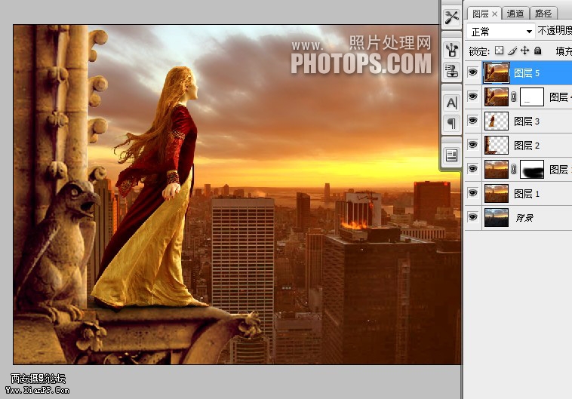The image size is (572, 399).
Task: Open the Paragraph panel icon
Action: pyautogui.click(x=451, y=124)
